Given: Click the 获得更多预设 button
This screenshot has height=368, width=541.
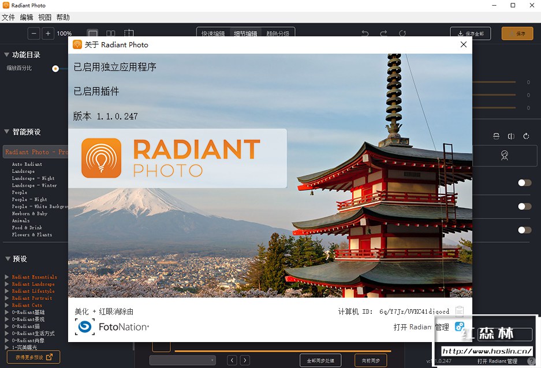Looking at the screenshot, I should 33,357.
